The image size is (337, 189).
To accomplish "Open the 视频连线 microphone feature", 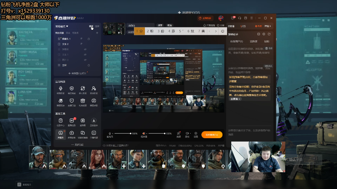I will pos(61,89).
